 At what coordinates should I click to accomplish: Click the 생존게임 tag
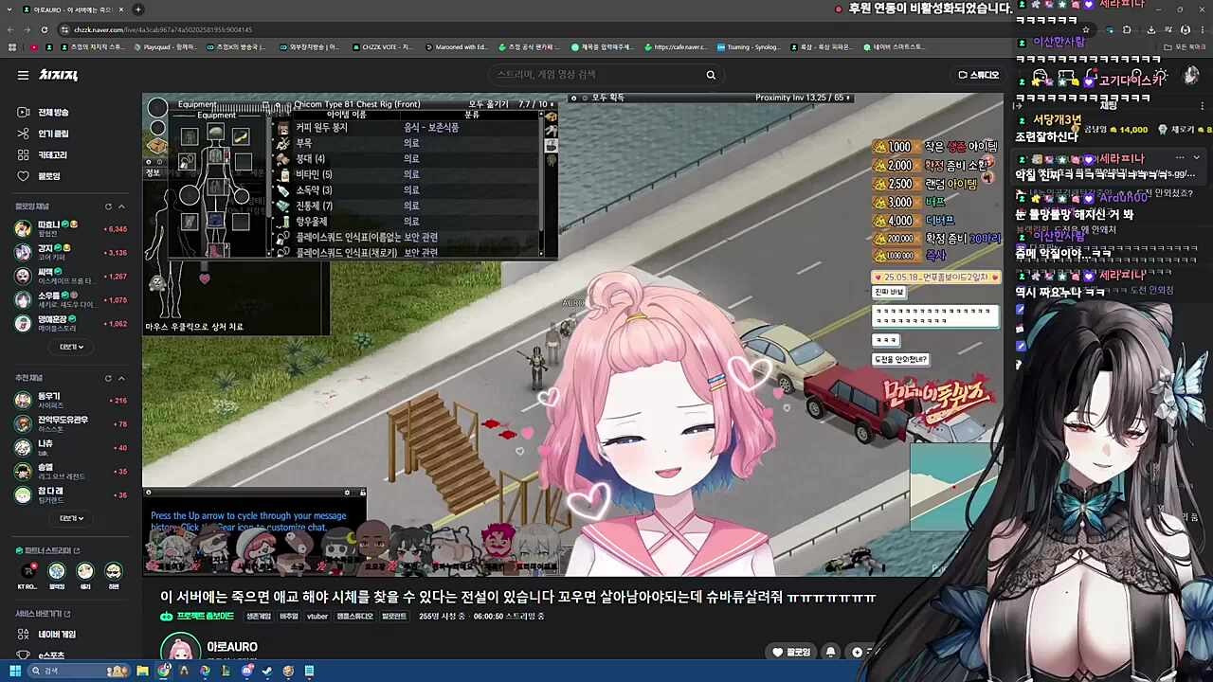(x=259, y=617)
